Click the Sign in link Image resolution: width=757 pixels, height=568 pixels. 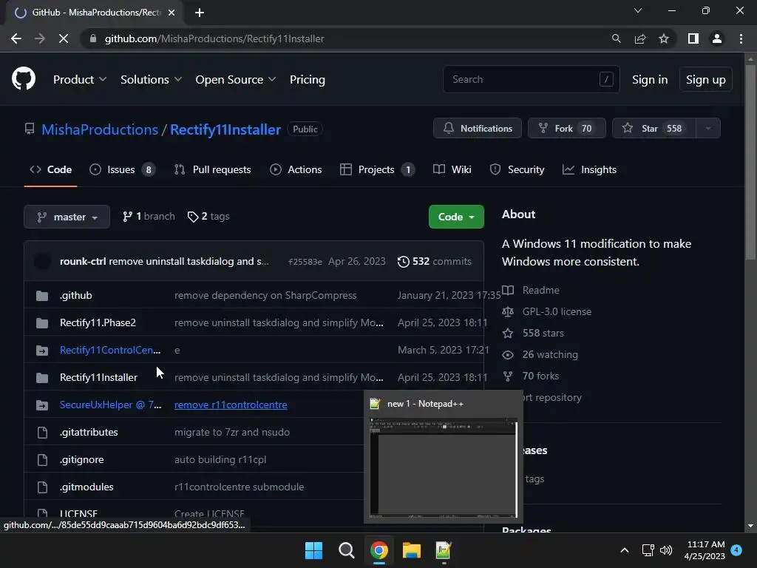(x=650, y=79)
